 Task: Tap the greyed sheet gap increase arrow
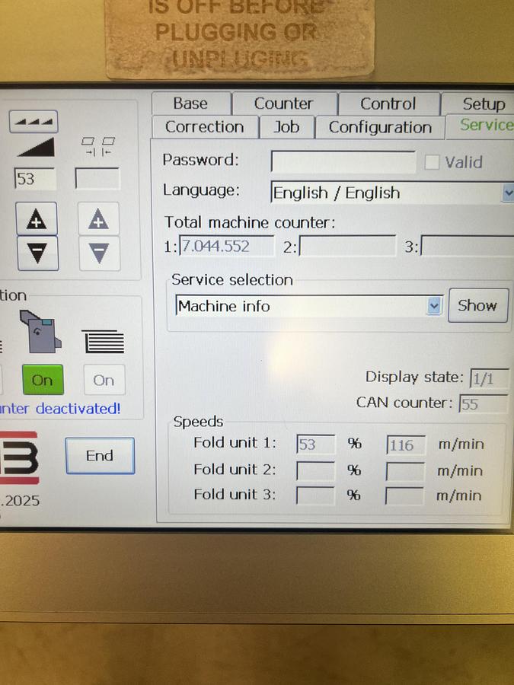coord(98,220)
